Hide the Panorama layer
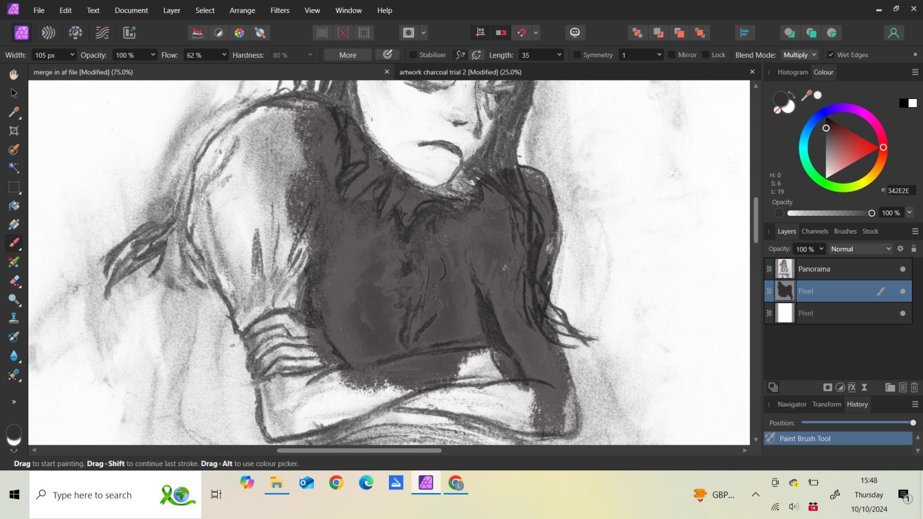The image size is (923, 519). tap(903, 269)
